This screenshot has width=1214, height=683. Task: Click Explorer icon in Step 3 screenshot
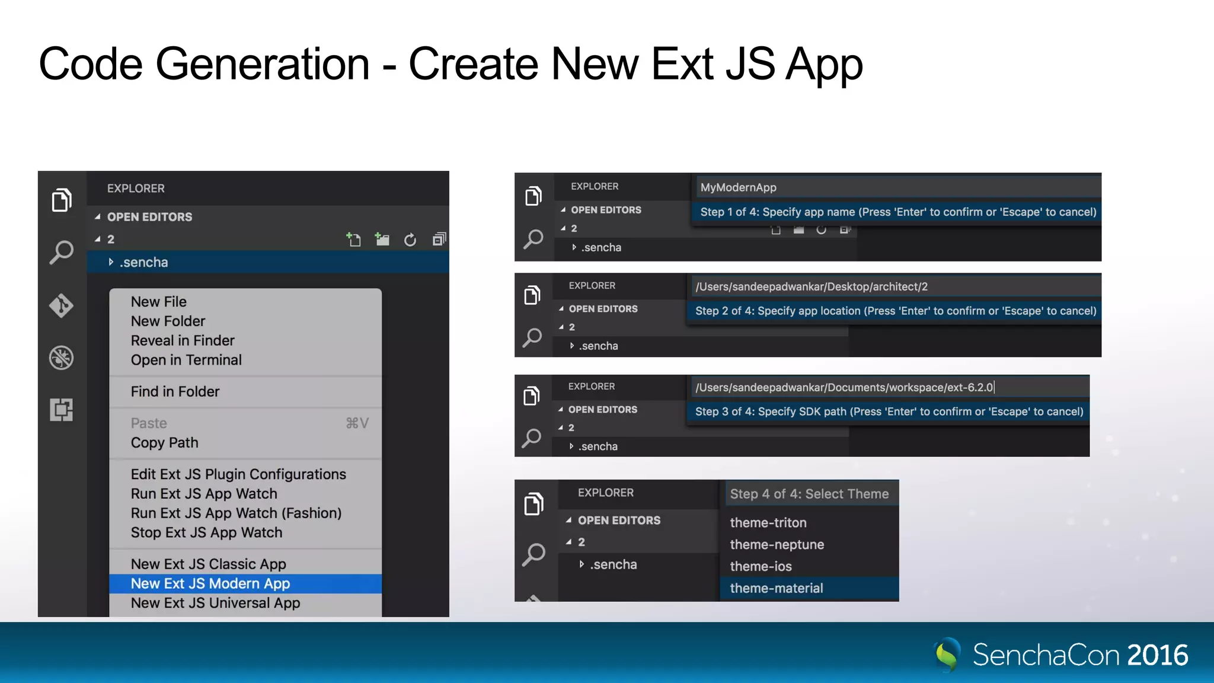tap(532, 395)
